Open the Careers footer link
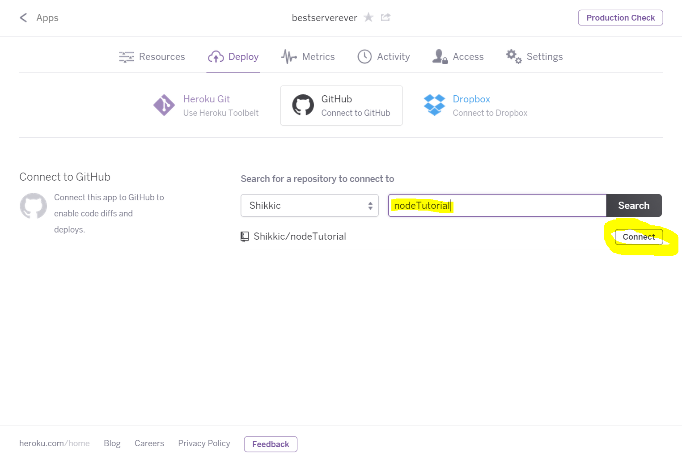 (x=149, y=444)
